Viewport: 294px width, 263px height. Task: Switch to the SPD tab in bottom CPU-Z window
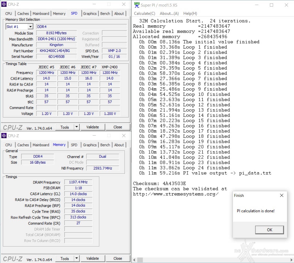[74, 145]
